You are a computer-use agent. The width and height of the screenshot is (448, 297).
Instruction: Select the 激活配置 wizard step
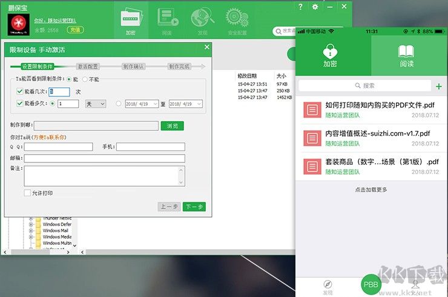pyautogui.click(x=88, y=67)
